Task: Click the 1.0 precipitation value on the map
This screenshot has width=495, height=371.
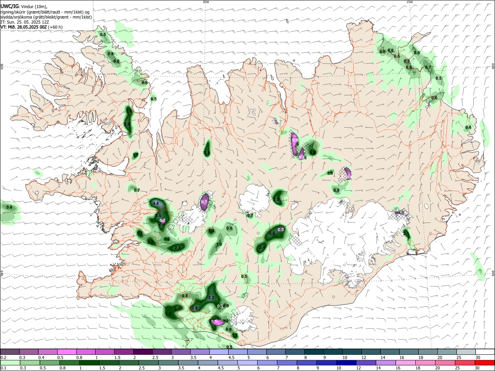Action: coord(219,245)
